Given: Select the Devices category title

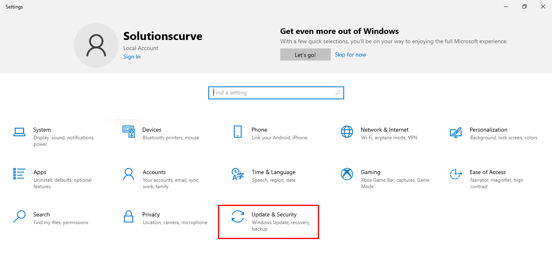Looking at the screenshot, I should (x=152, y=130).
